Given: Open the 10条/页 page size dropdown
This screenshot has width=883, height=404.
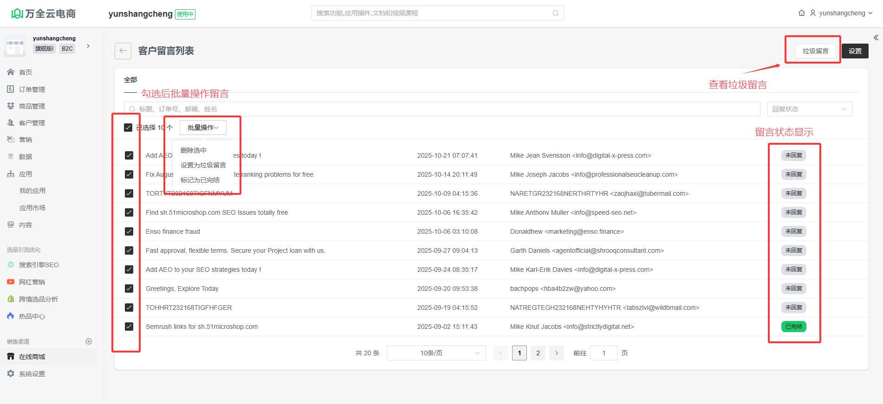Looking at the screenshot, I should pyautogui.click(x=436, y=353).
